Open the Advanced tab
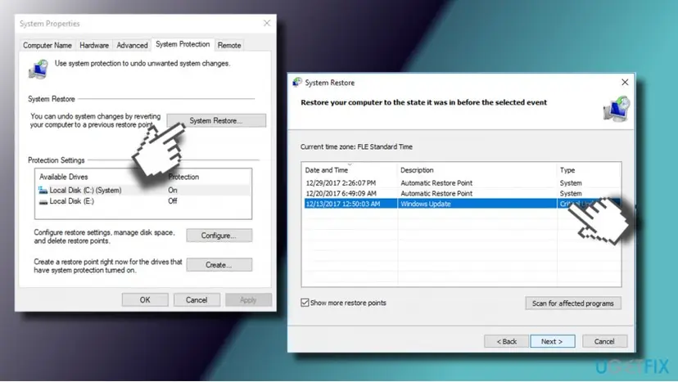Screen dimensions: 678x382 pos(132,45)
